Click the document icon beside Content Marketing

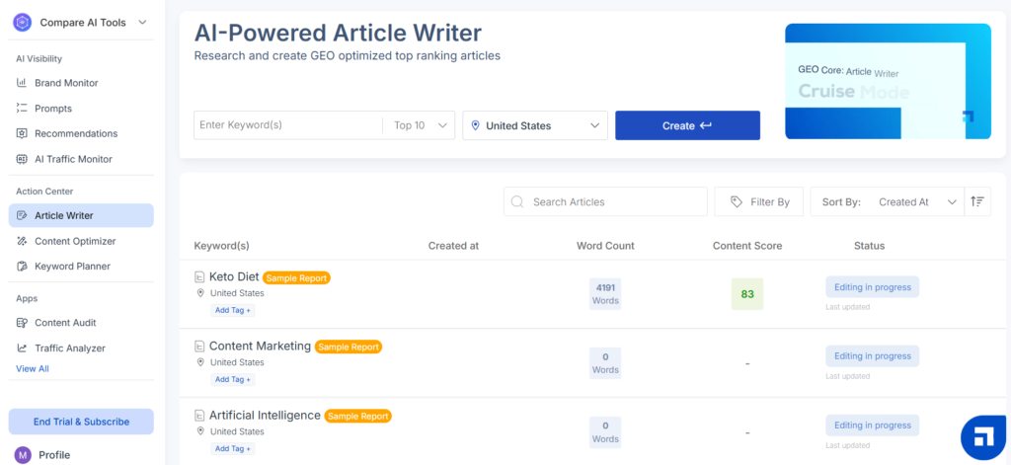pyautogui.click(x=199, y=347)
